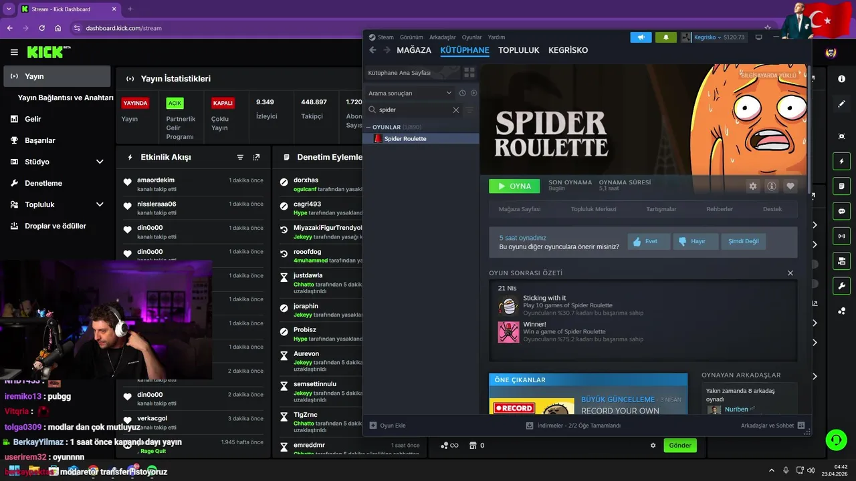Open Steam notifications bell
Image resolution: width=856 pixels, height=481 pixels.
click(x=665, y=37)
